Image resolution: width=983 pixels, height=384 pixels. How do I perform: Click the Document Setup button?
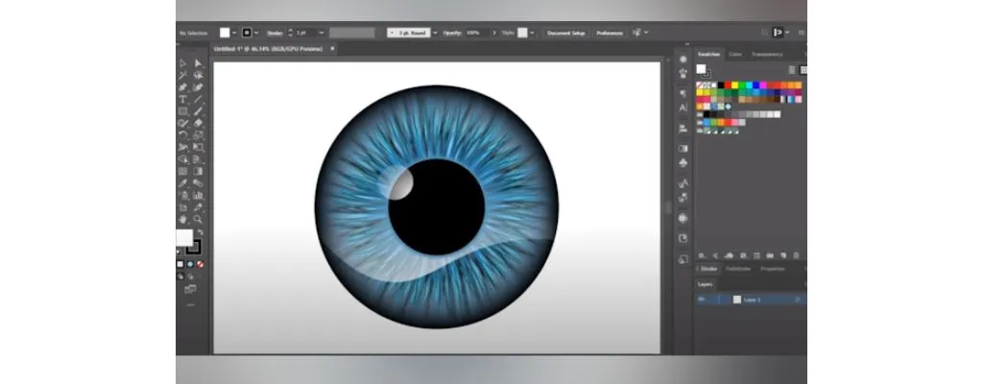click(566, 33)
